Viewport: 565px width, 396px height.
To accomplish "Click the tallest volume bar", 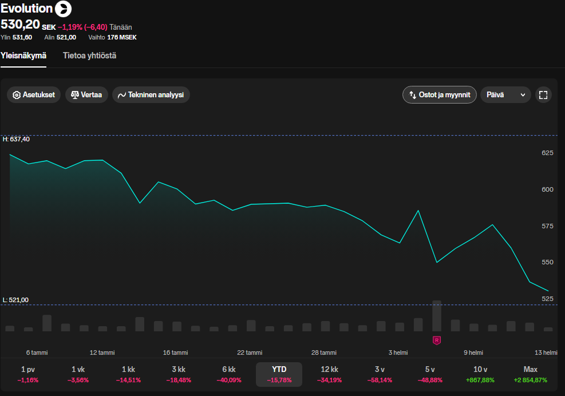I will pos(437,316).
